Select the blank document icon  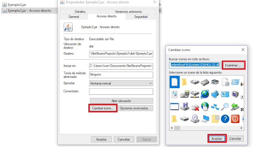(175, 82)
